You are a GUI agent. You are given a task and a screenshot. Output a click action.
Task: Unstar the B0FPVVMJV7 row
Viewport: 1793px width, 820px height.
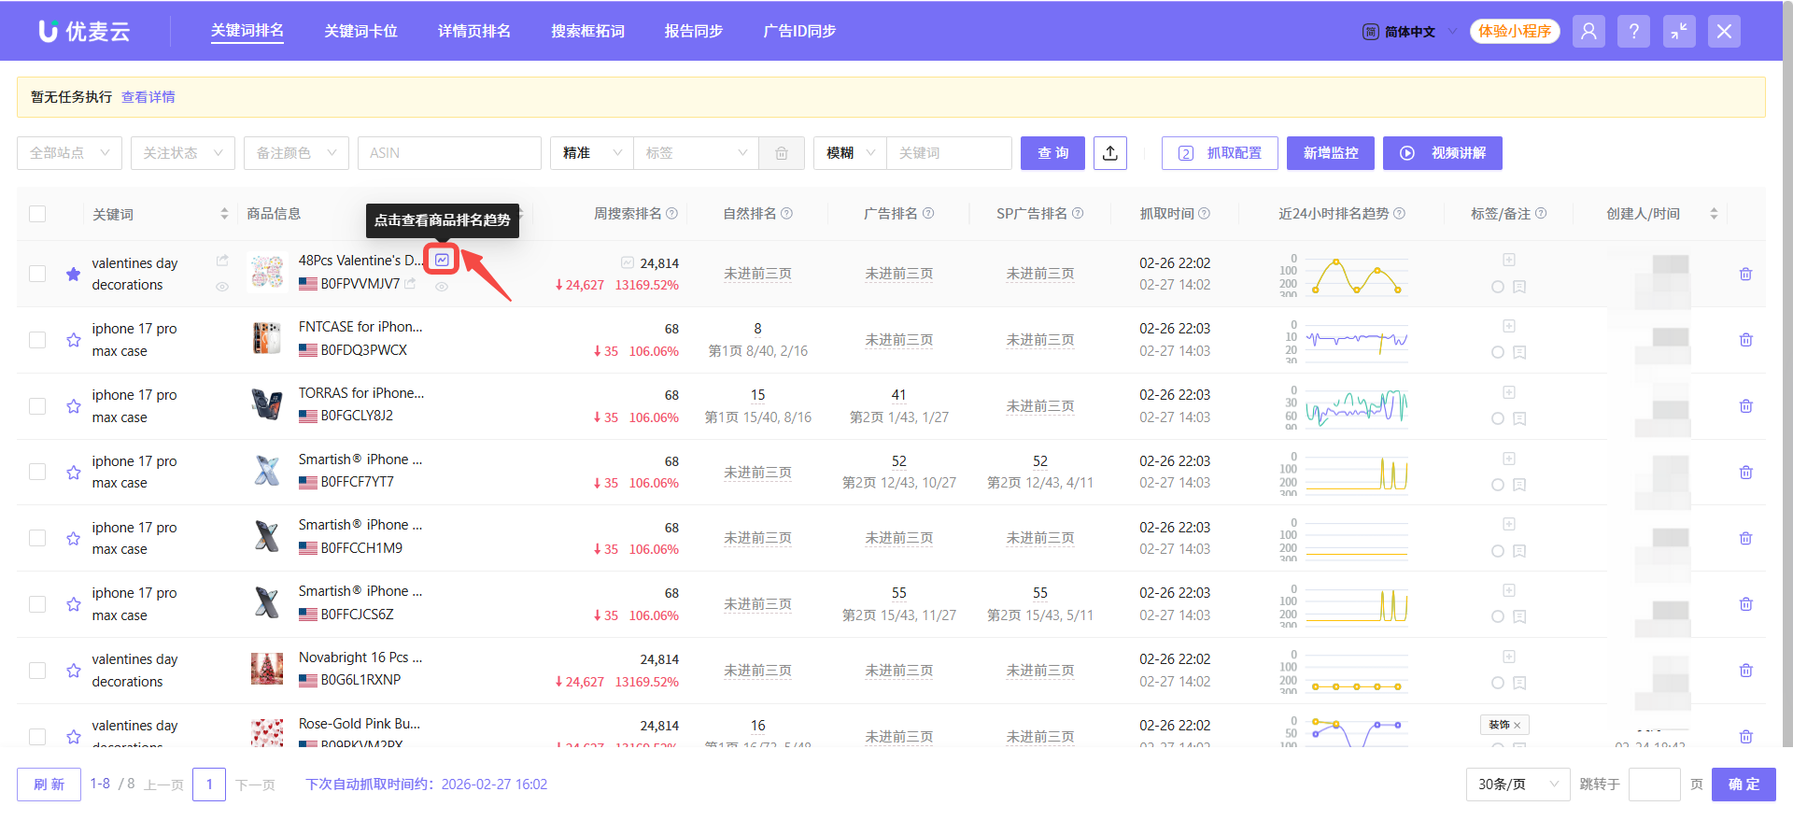click(x=74, y=274)
